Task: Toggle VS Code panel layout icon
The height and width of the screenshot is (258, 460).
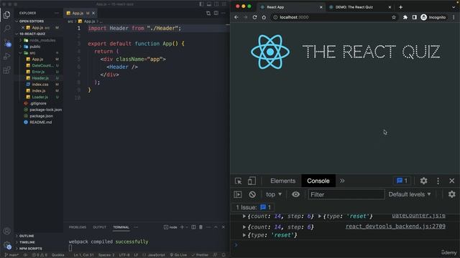Action: tap(209, 4)
